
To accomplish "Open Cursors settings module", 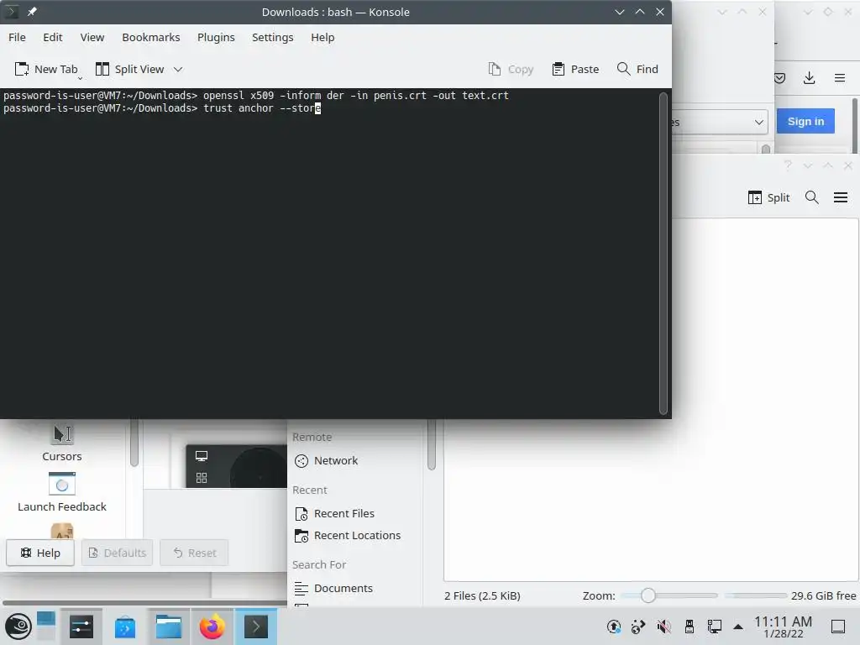I will [x=62, y=443].
